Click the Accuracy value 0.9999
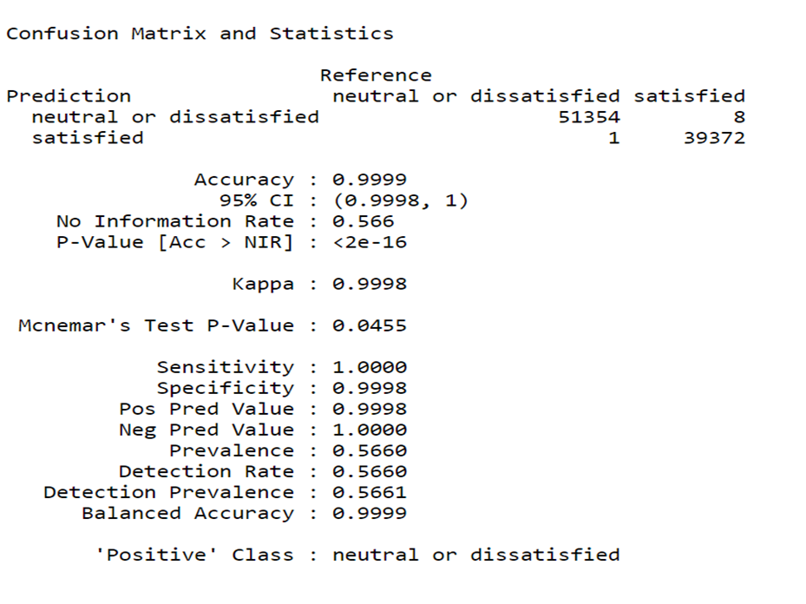Image resolution: width=806 pixels, height=604 pixels. tap(370, 180)
